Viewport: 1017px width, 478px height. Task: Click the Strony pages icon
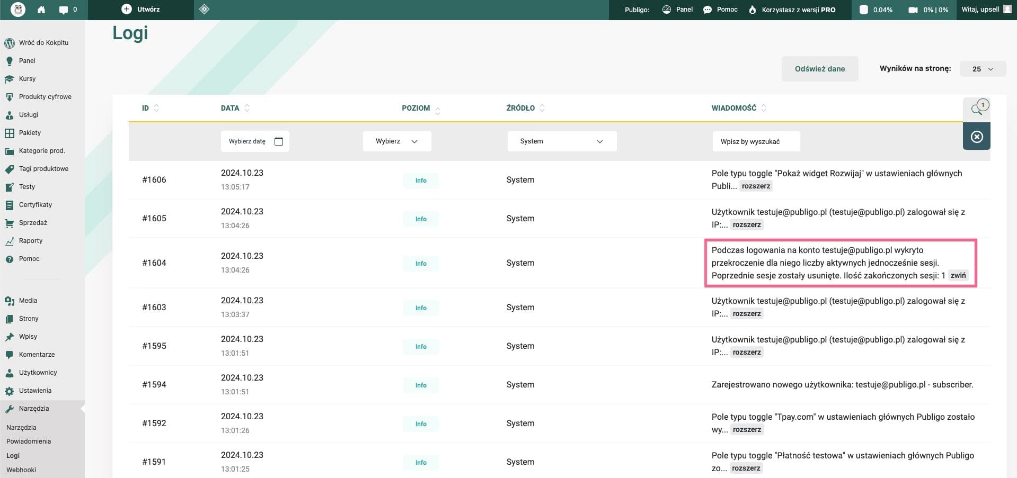[x=9, y=319]
